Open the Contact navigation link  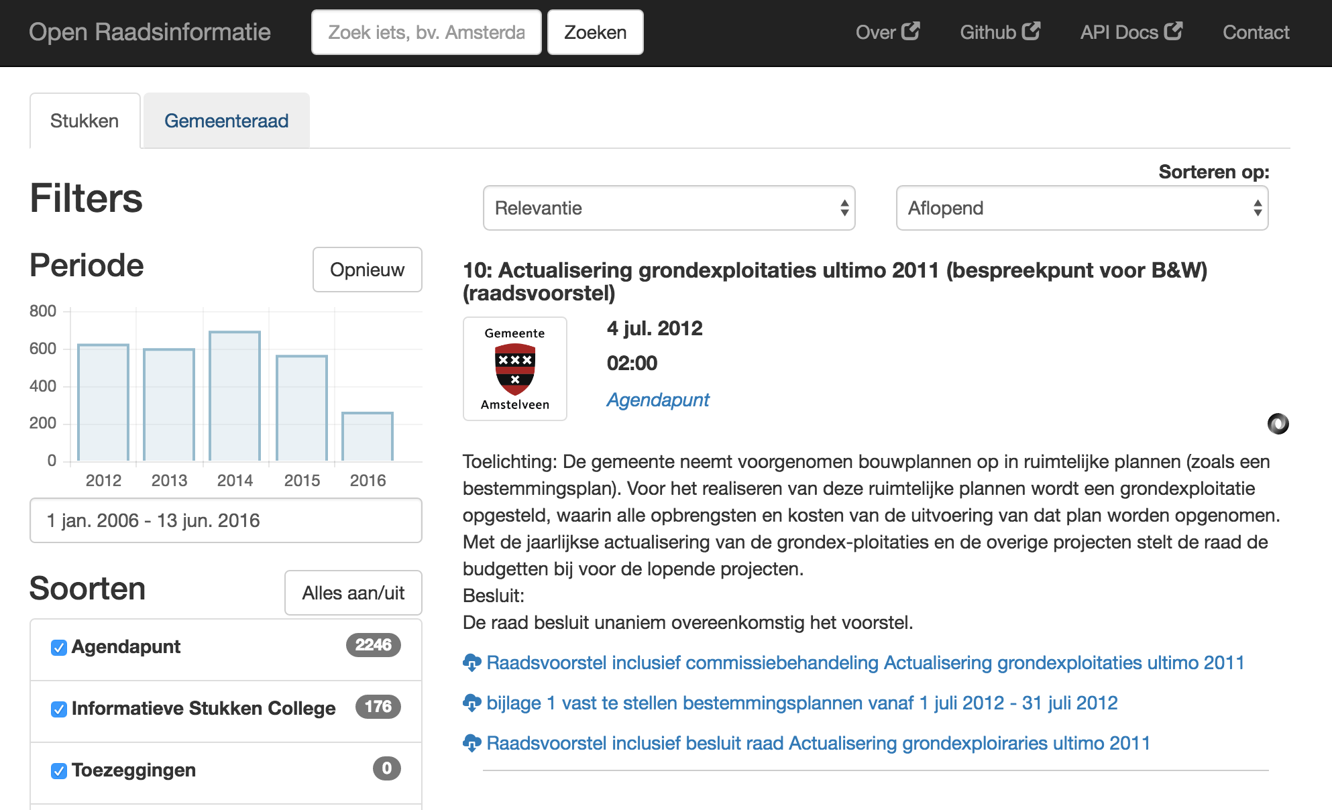tap(1256, 32)
